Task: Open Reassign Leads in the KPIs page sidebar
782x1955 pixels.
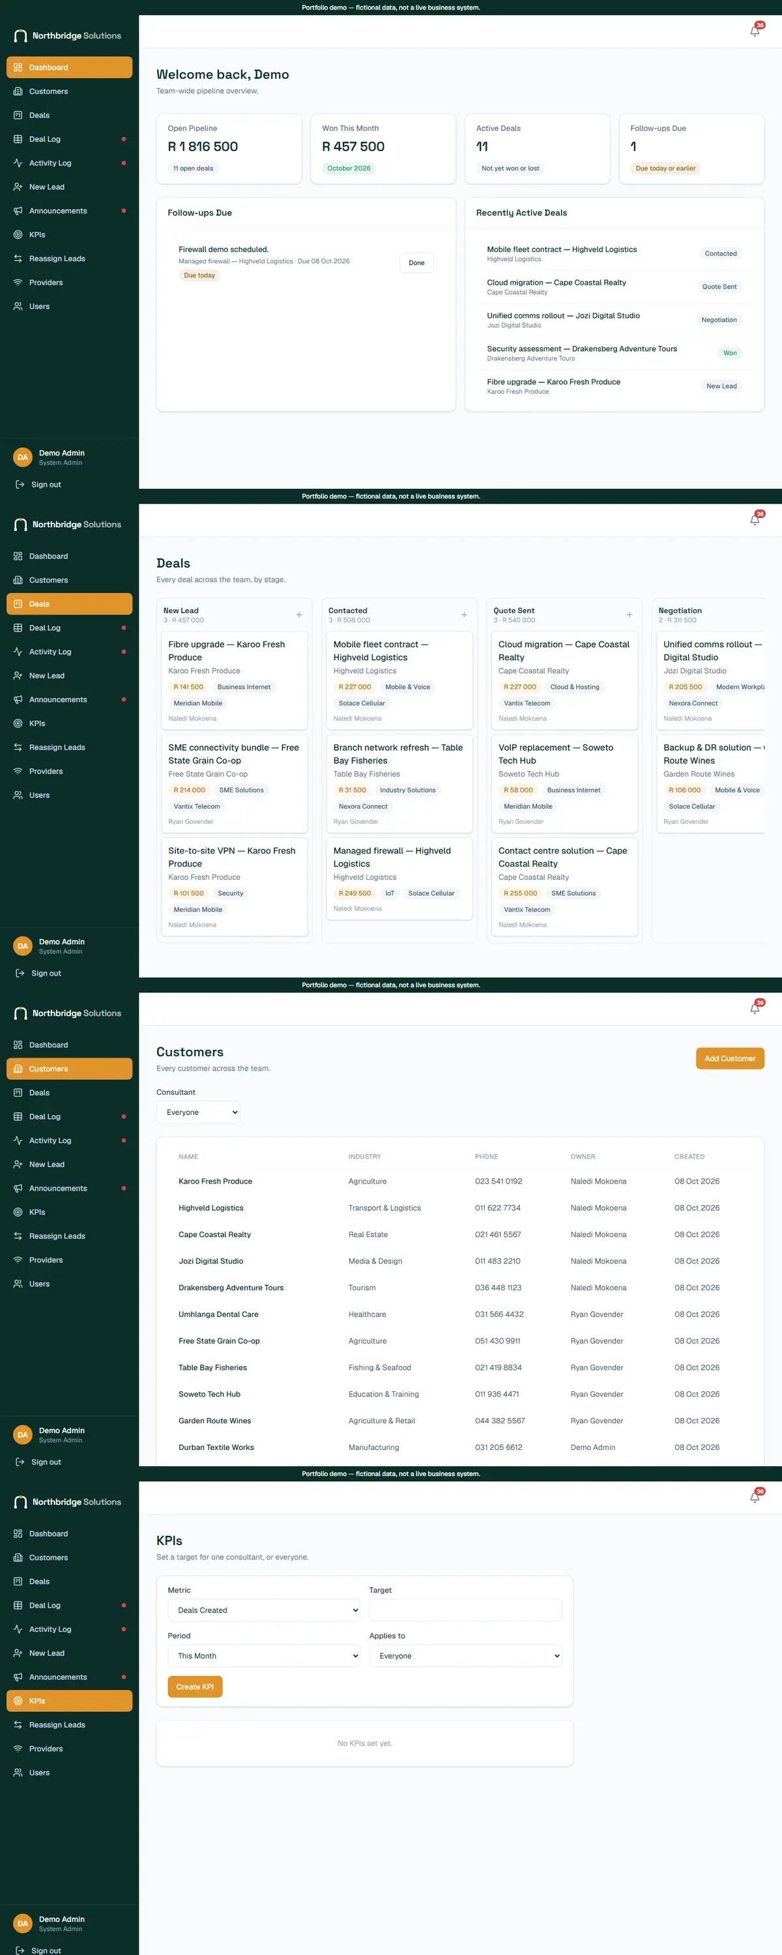Action: coord(69,1725)
